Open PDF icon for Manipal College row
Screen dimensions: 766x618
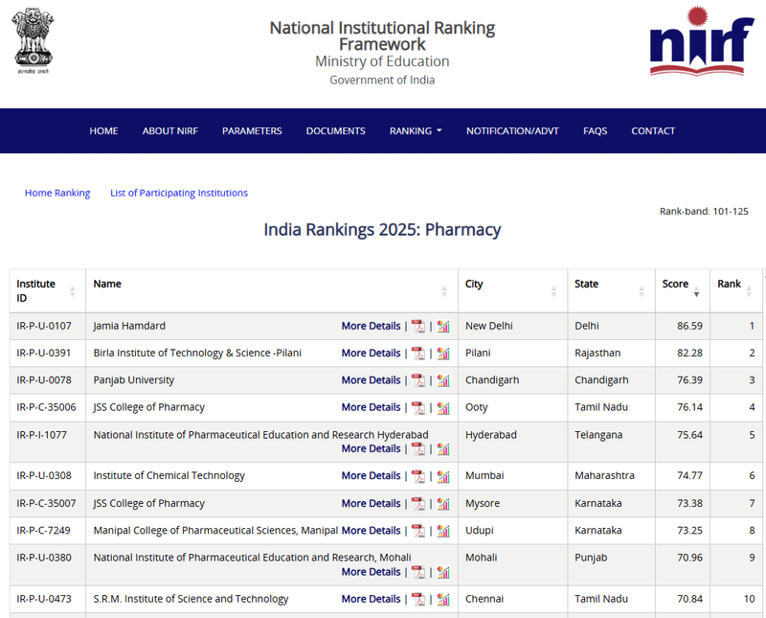pos(418,531)
